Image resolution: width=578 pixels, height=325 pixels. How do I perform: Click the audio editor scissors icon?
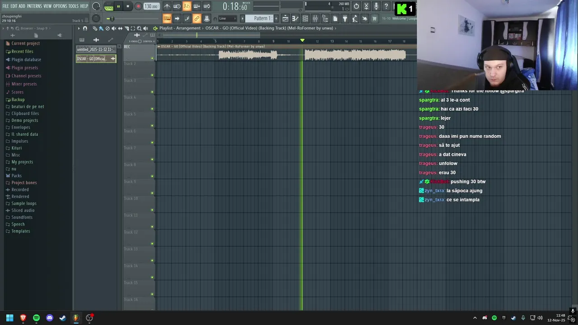pyautogui.click(x=366, y=6)
